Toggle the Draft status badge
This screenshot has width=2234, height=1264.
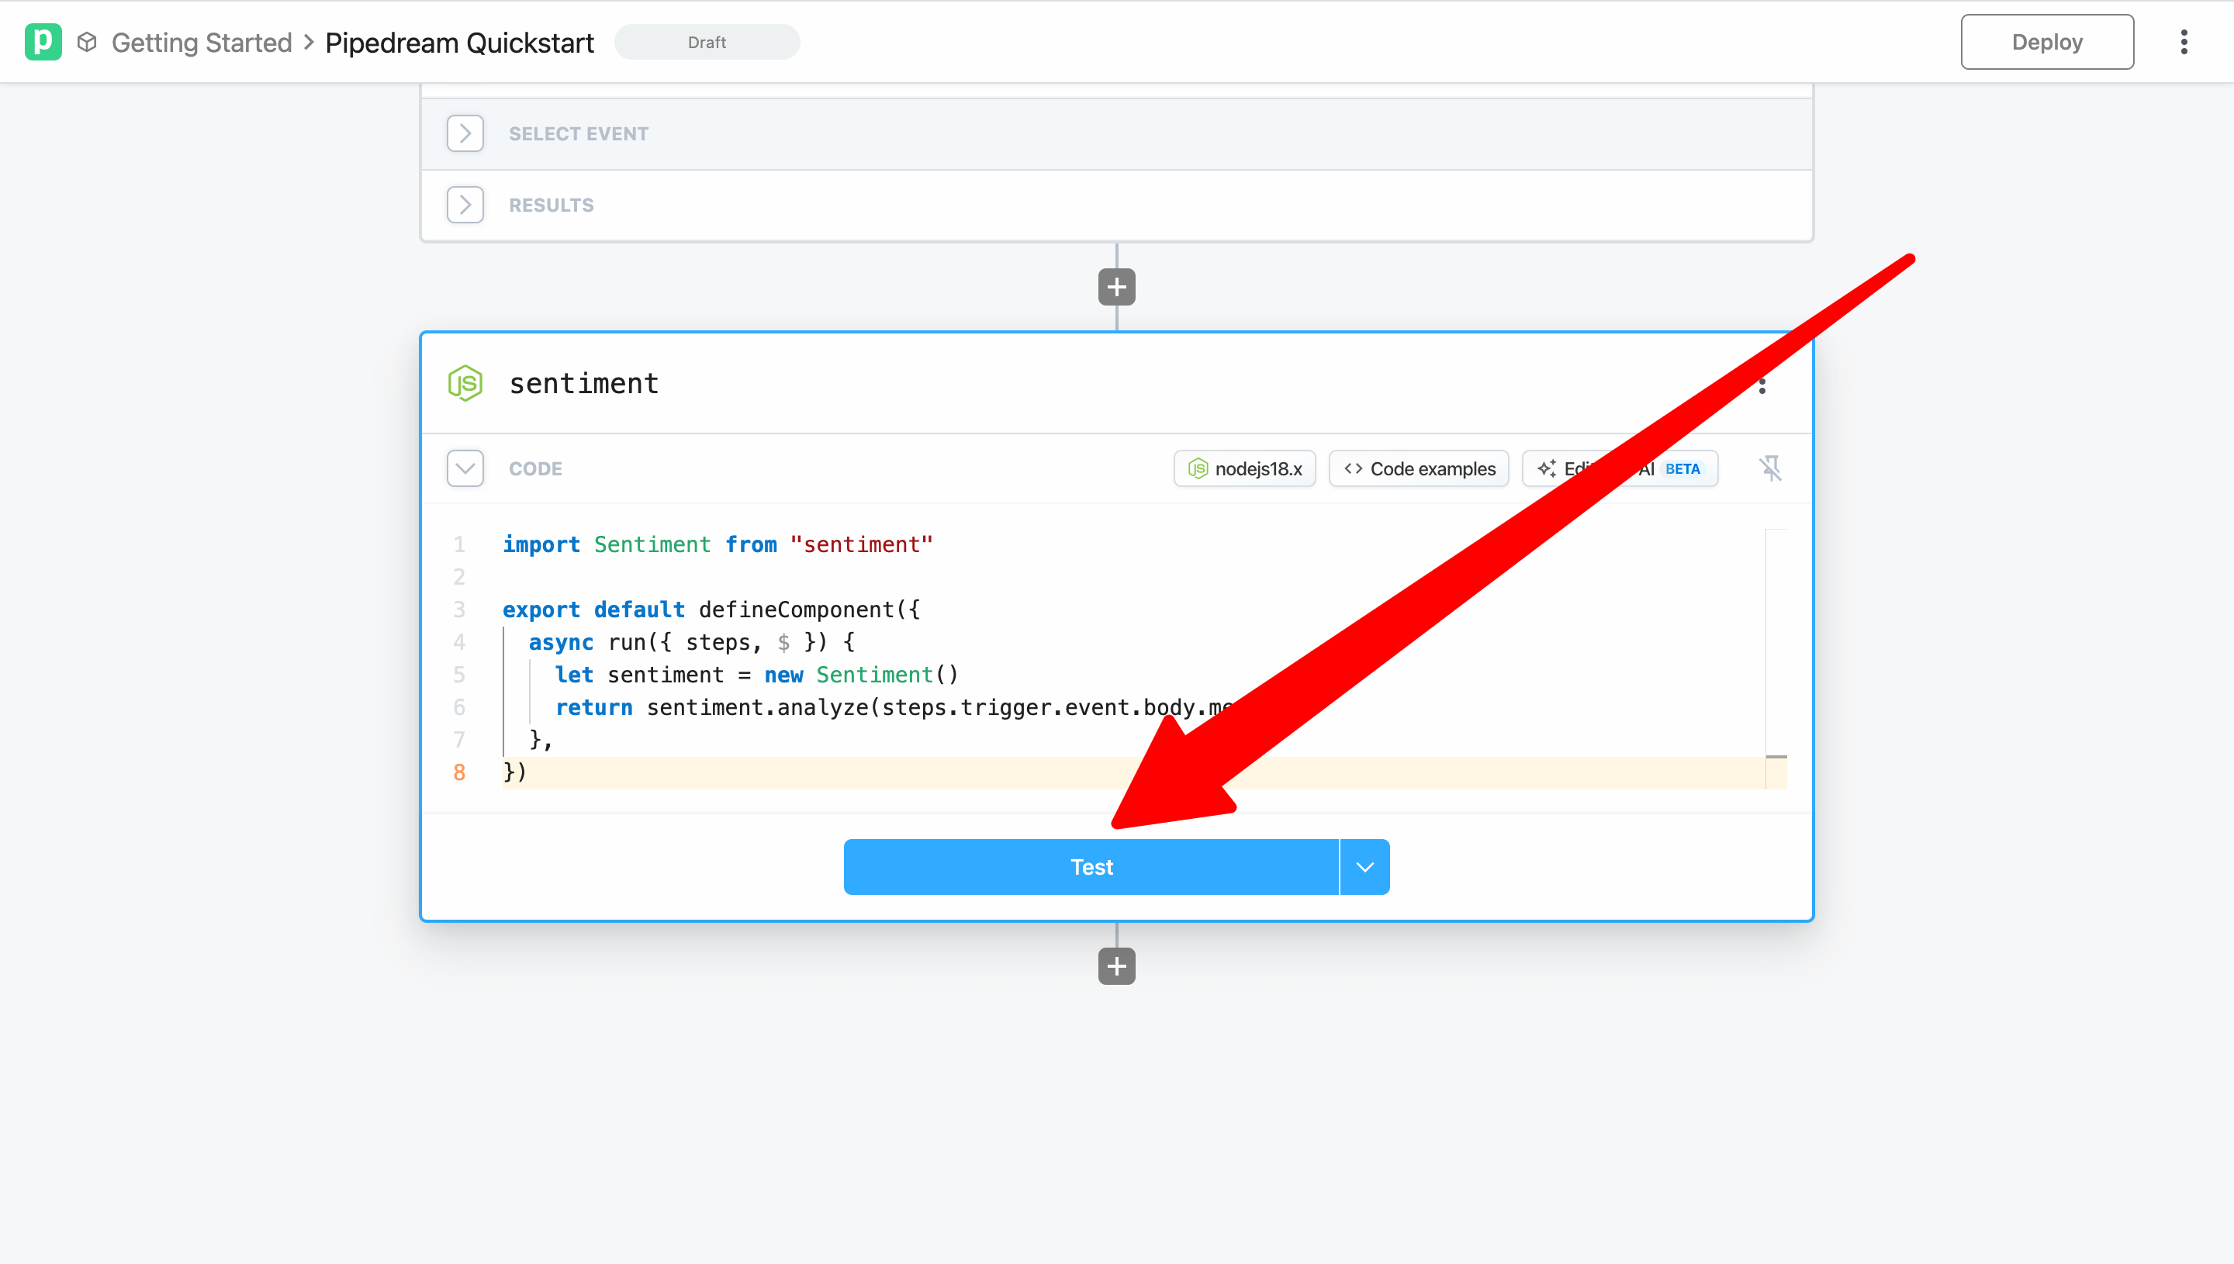click(x=707, y=42)
